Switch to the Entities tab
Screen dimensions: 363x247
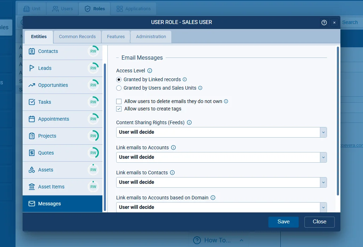[39, 37]
